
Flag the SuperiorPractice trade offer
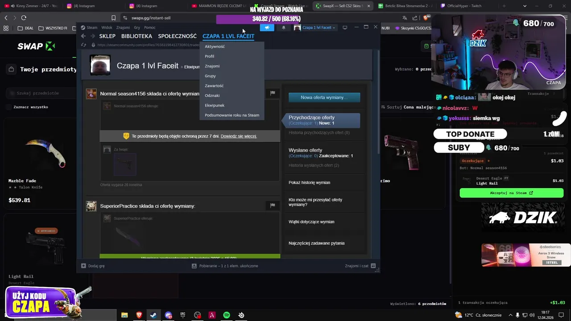pyautogui.click(x=272, y=205)
